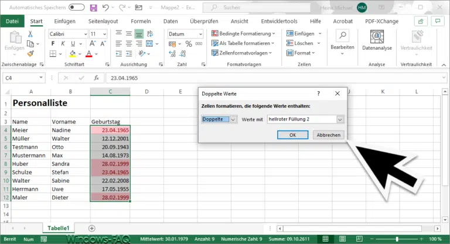
Task: Click the percent style icon
Action: pos(189,44)
